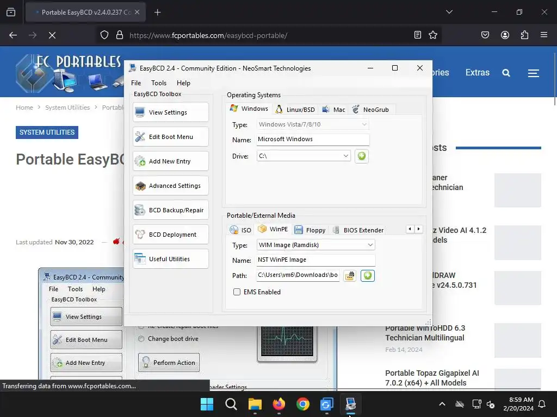The image size is (557, 417).
Task: Open the Help menu in EasyBCD
Action: [x=184, y=83]
